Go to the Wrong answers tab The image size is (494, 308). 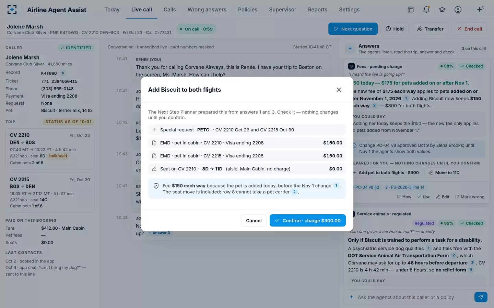click(x=207, y=10)
